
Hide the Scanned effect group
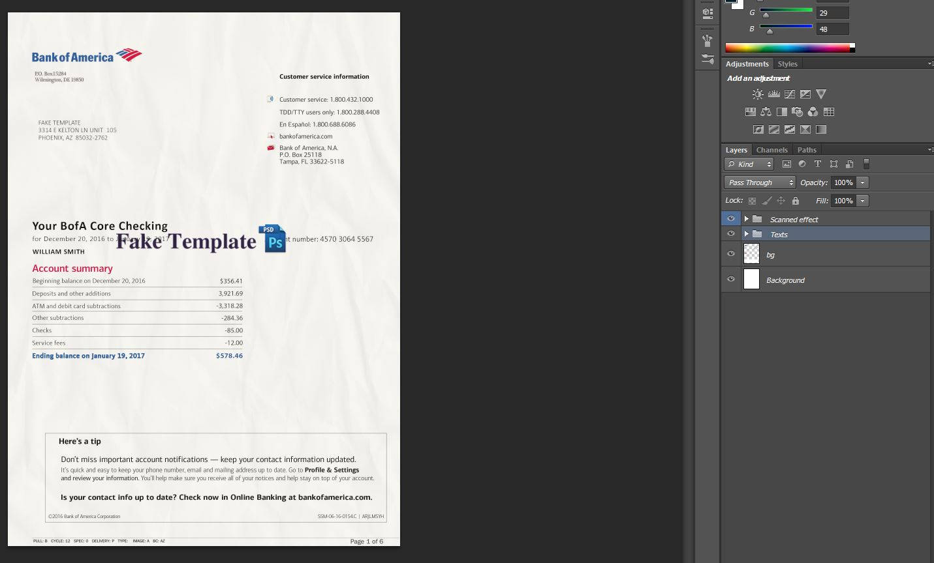point(731,219)
